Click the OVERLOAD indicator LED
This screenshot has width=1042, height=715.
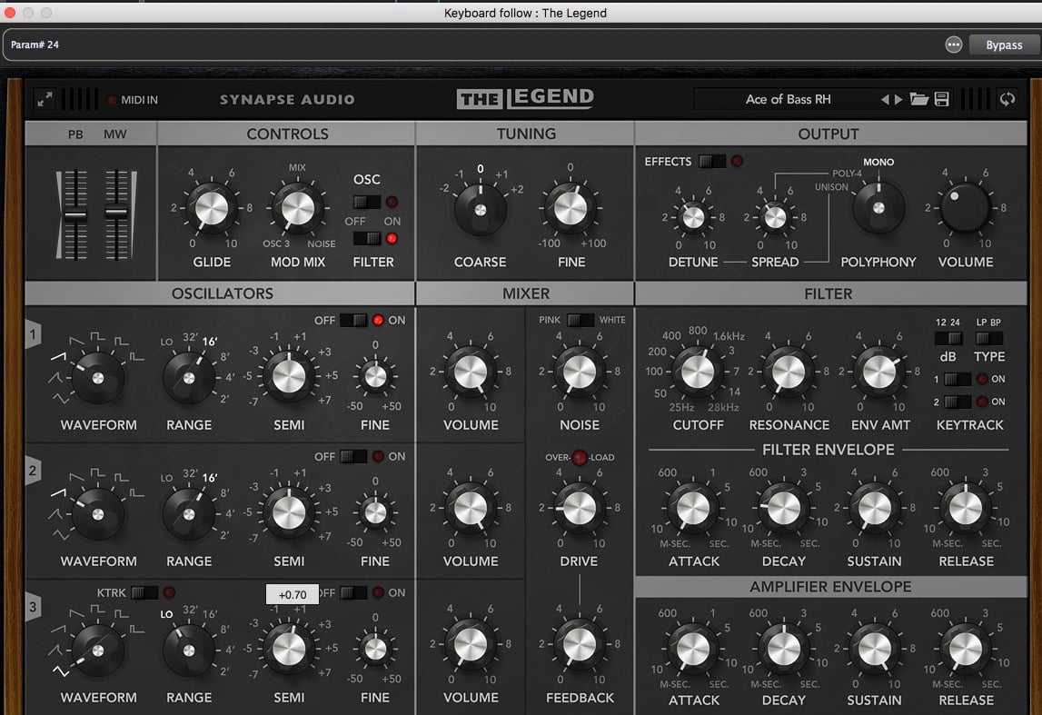[580, 457]
